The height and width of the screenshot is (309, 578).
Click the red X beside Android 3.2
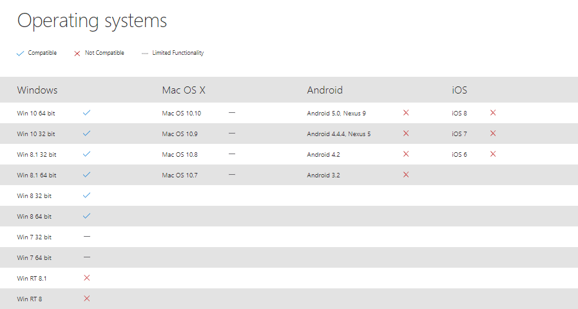(406, 175)
